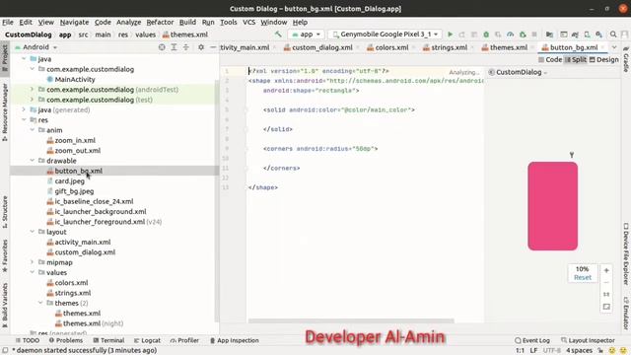
Task: Open the Event Log
Action: click(x=532, y=340)
